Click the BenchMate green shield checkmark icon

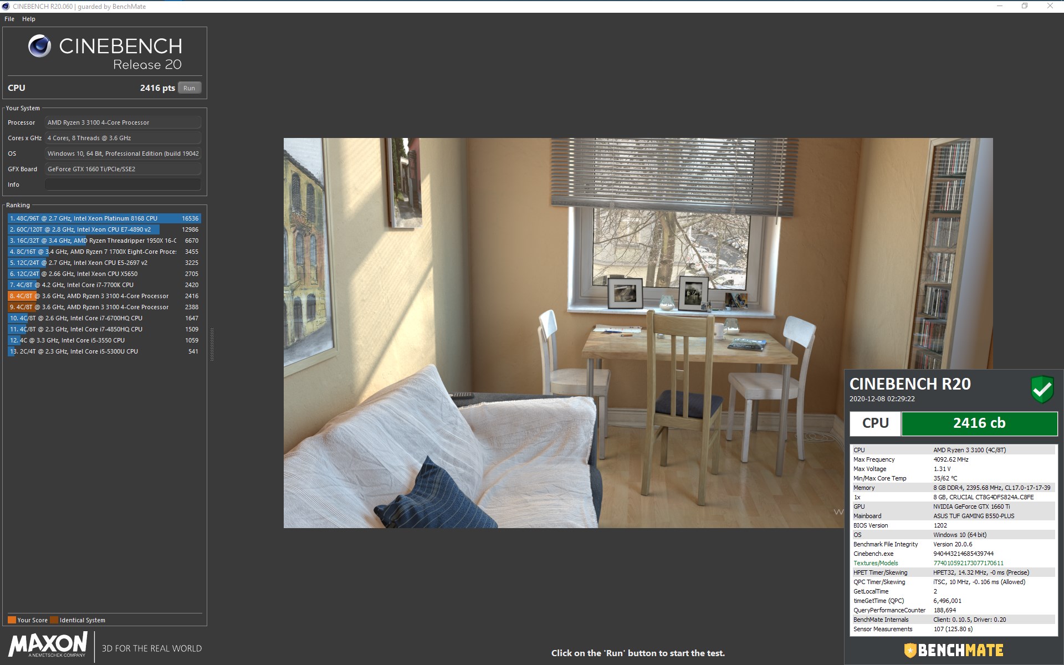pos(1042,390)
